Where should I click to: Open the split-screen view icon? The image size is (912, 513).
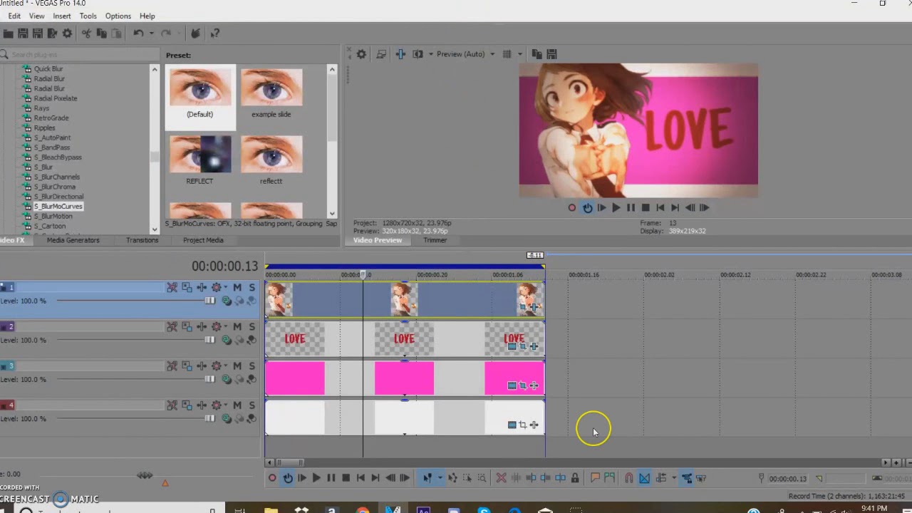click(x=418, y=54)
